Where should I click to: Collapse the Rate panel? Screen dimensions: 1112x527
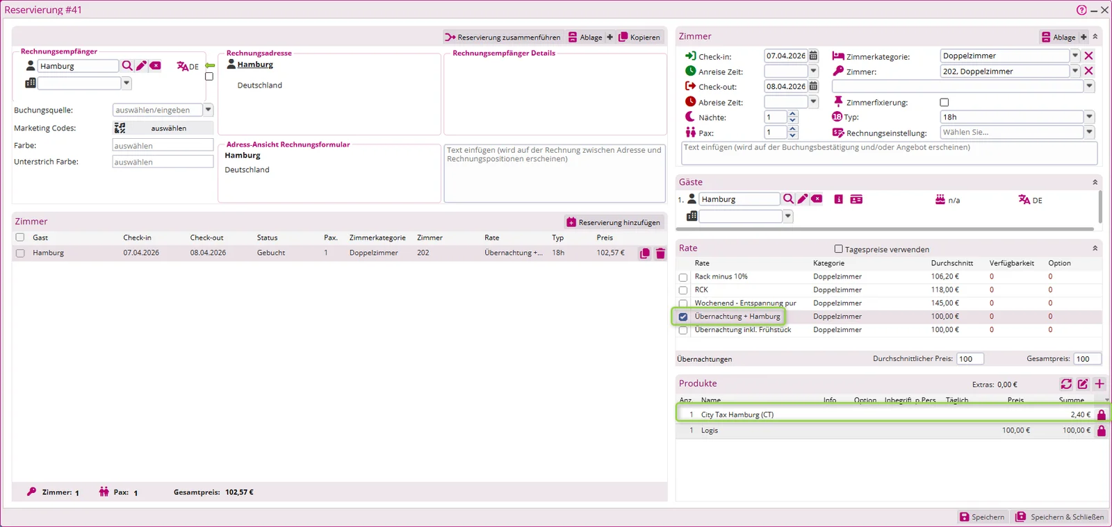1095,248
